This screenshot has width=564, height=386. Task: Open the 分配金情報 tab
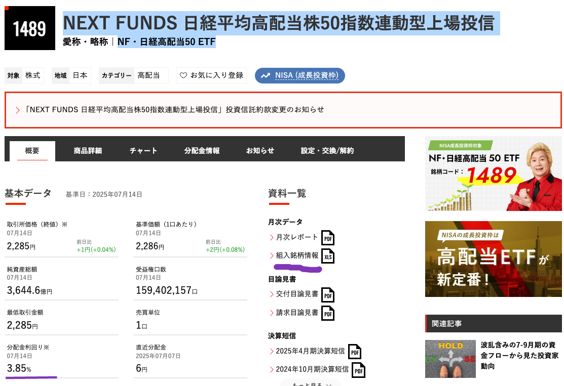tap(202, 151)
